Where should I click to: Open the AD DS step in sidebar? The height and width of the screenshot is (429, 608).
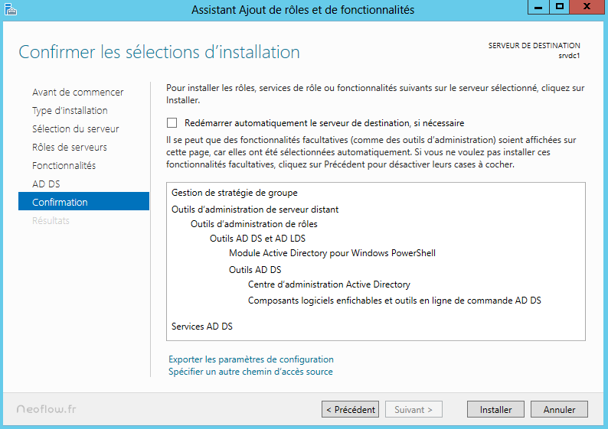[x=46, y=184]
